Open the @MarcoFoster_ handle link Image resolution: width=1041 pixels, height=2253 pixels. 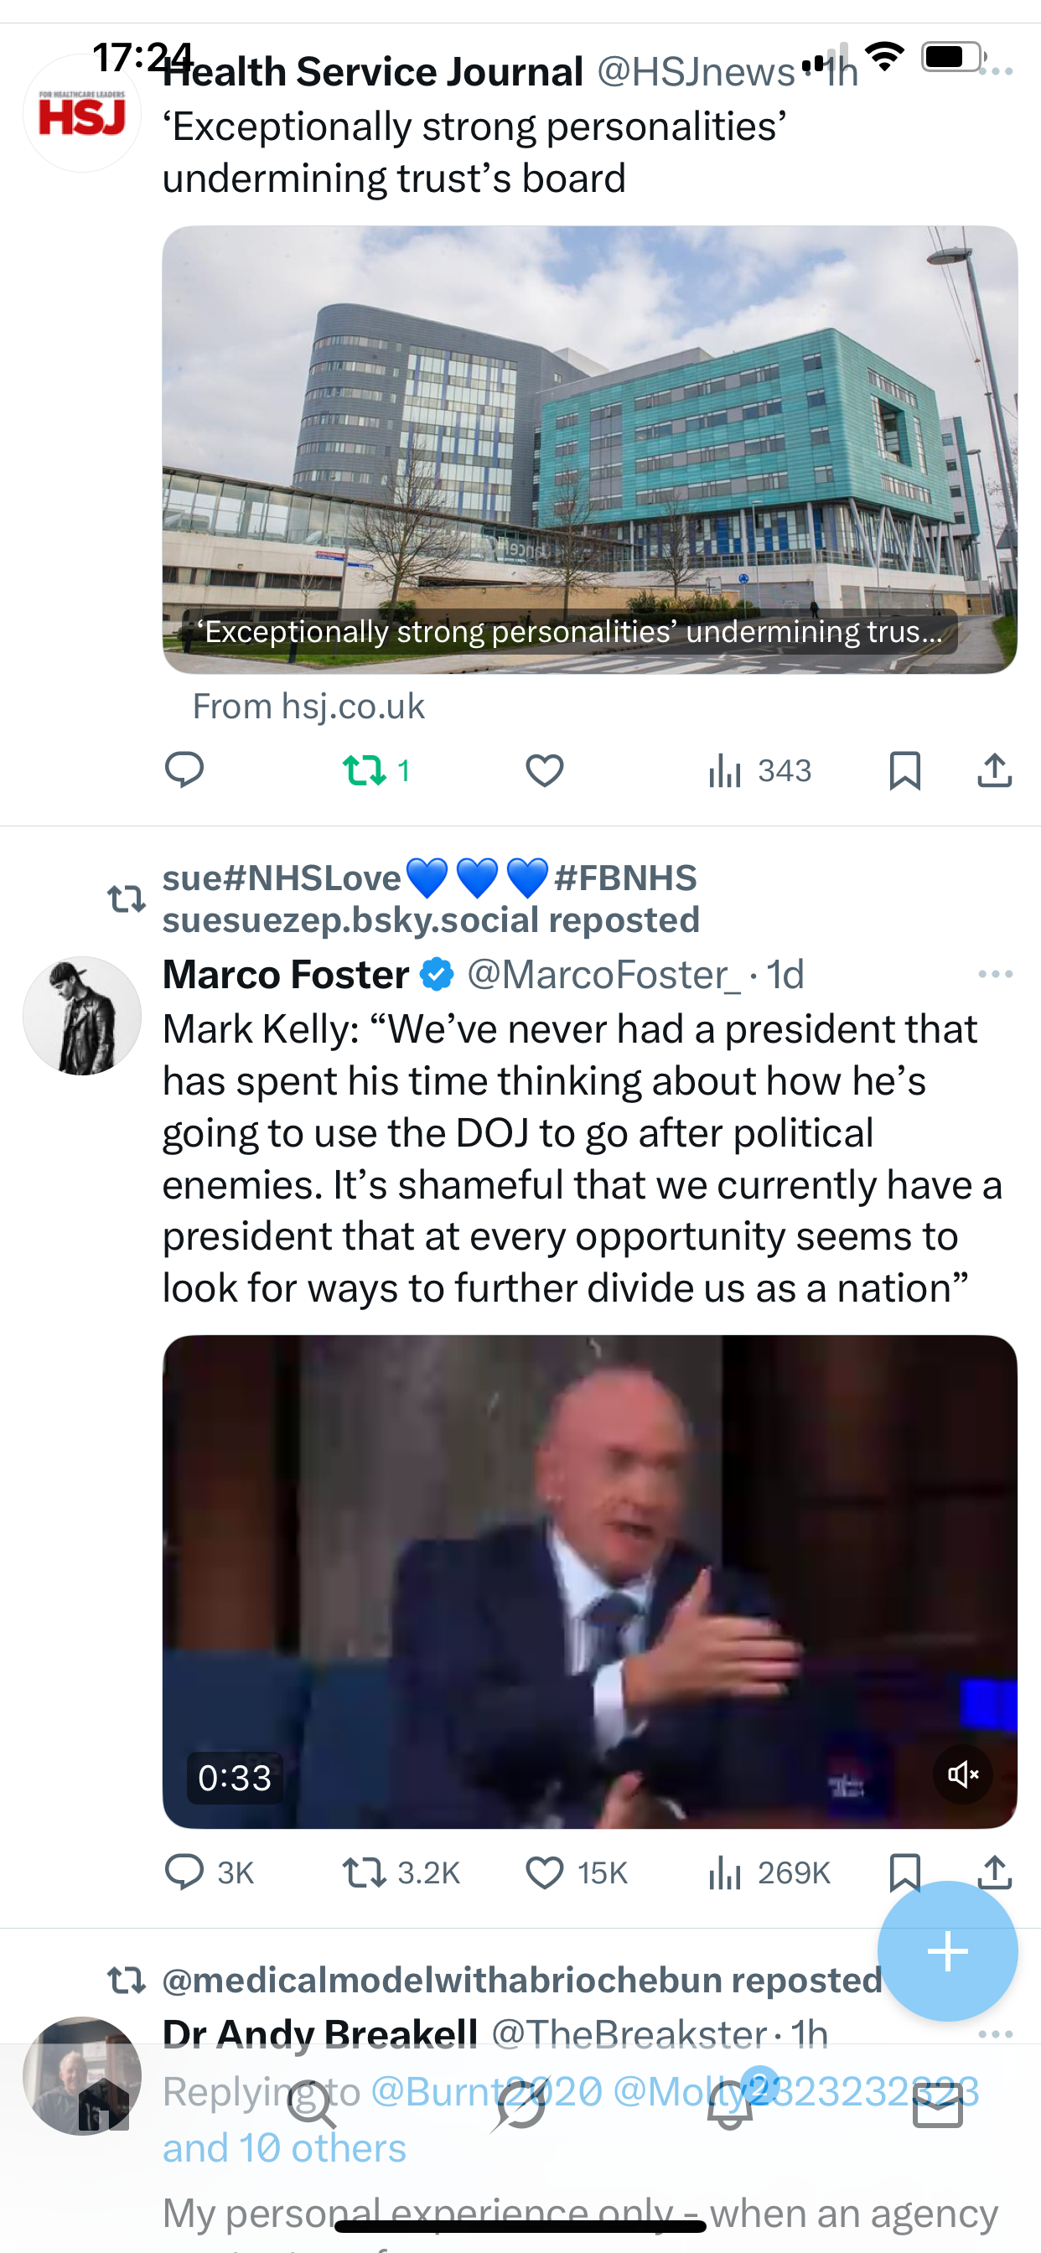click(x=603, y=974)
